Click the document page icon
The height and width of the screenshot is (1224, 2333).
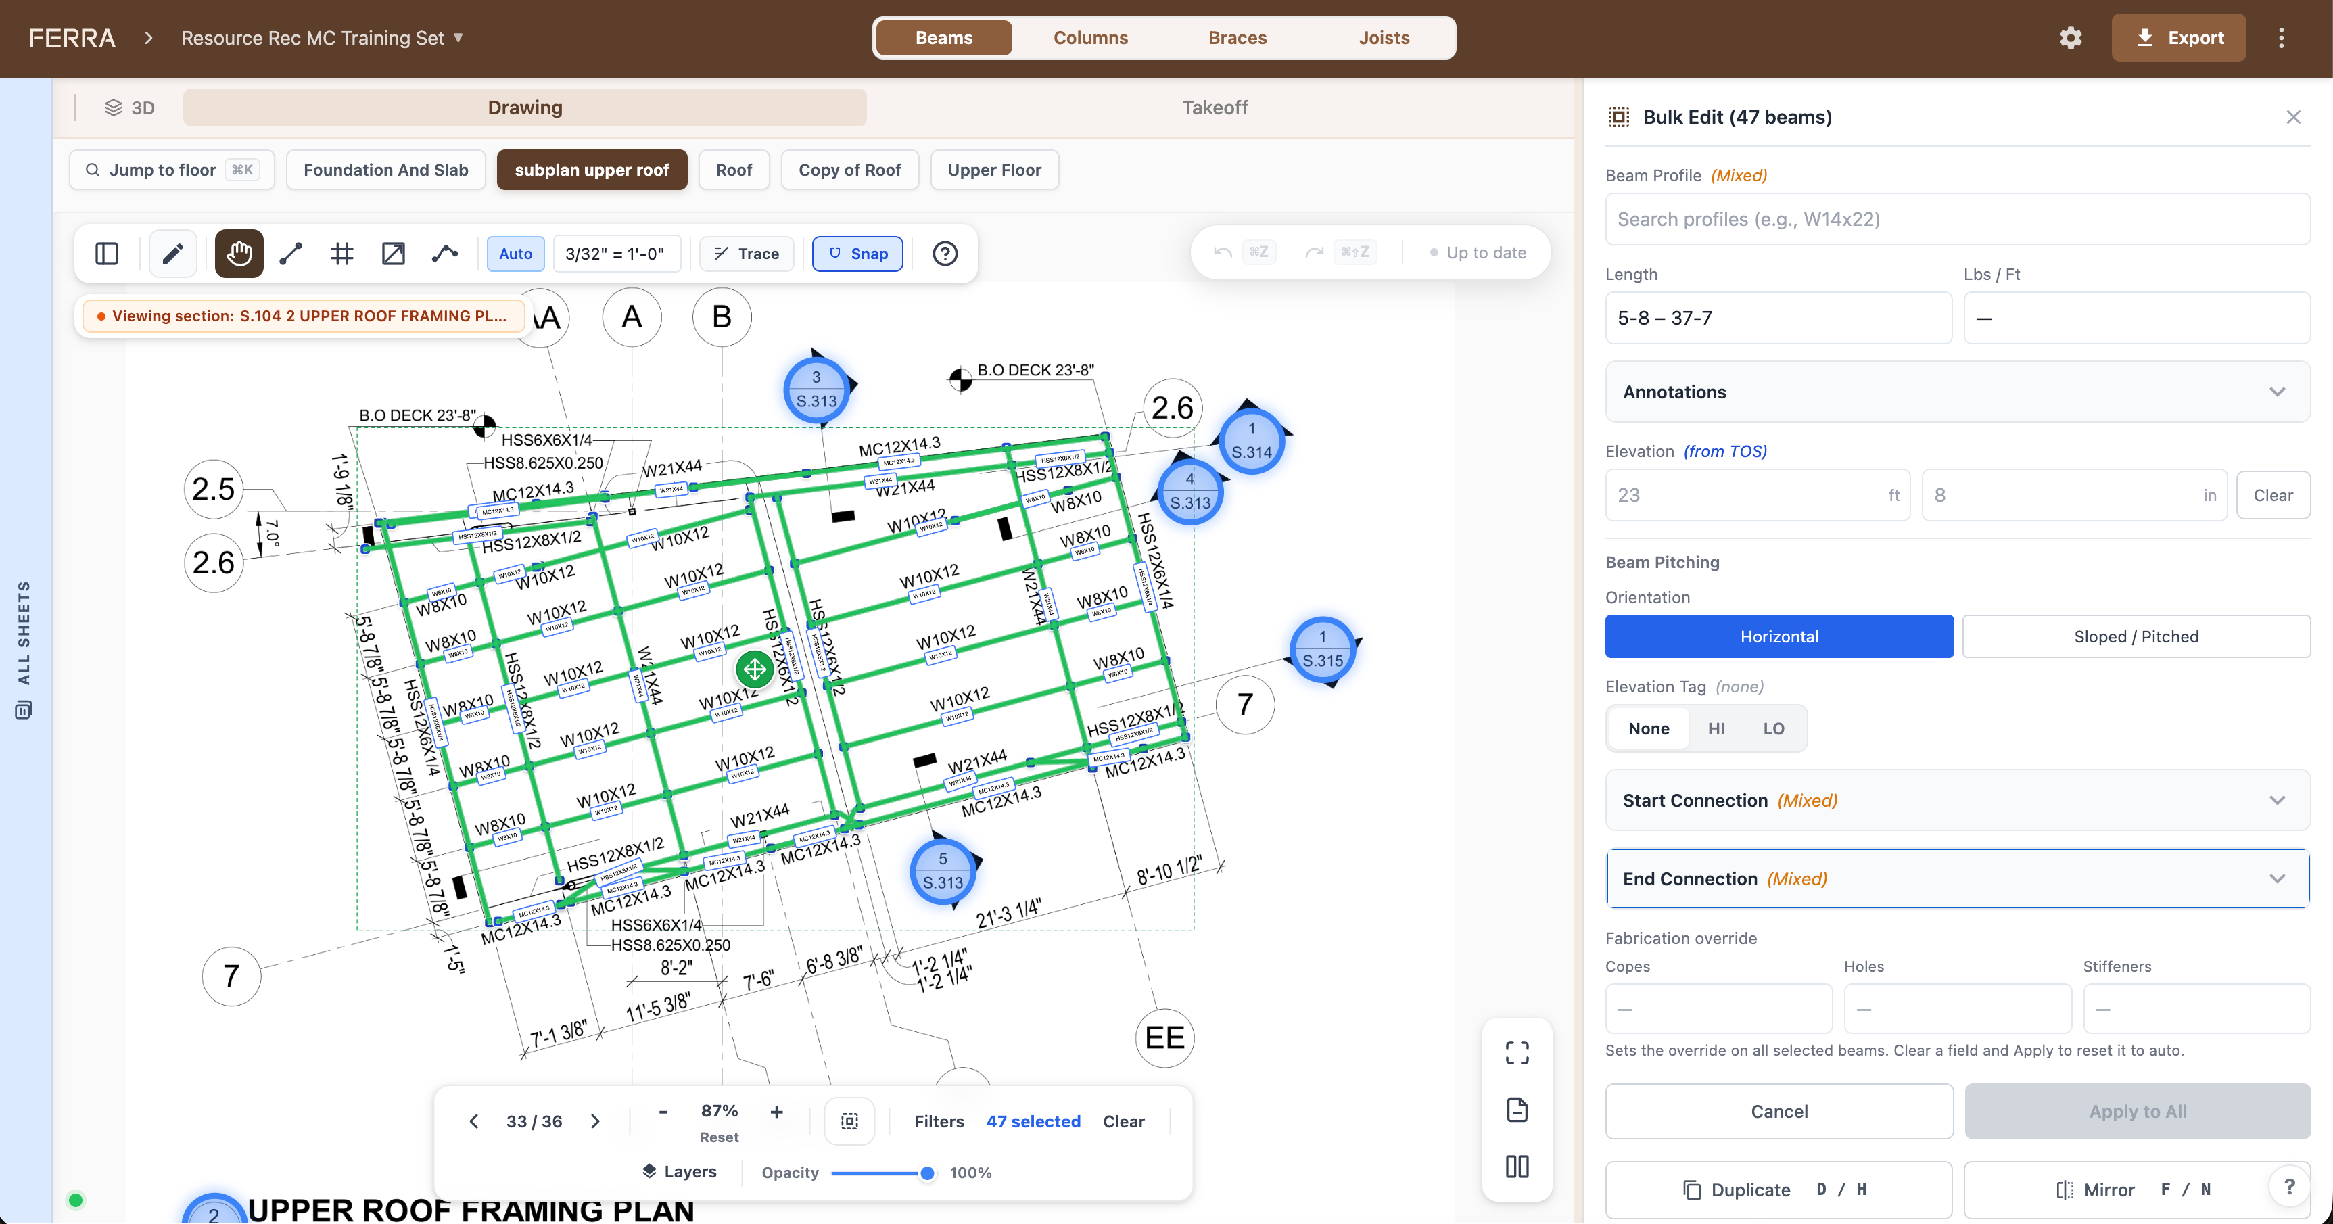pyautogui.click(x=1517, y=1110)
